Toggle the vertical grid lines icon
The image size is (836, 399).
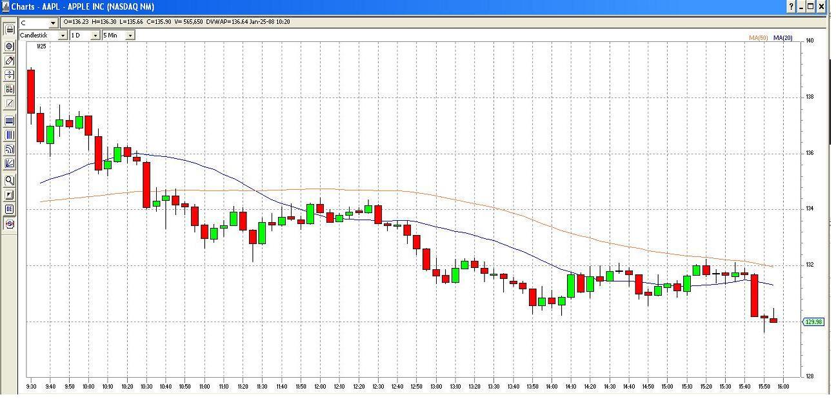coord(10,136)
